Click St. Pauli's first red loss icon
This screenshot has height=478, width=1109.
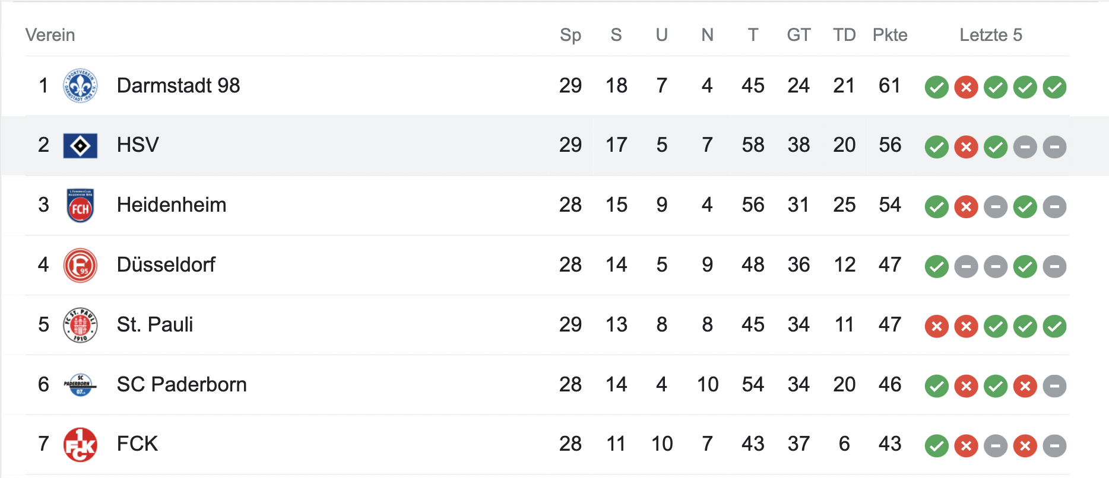tap(936, 326)
